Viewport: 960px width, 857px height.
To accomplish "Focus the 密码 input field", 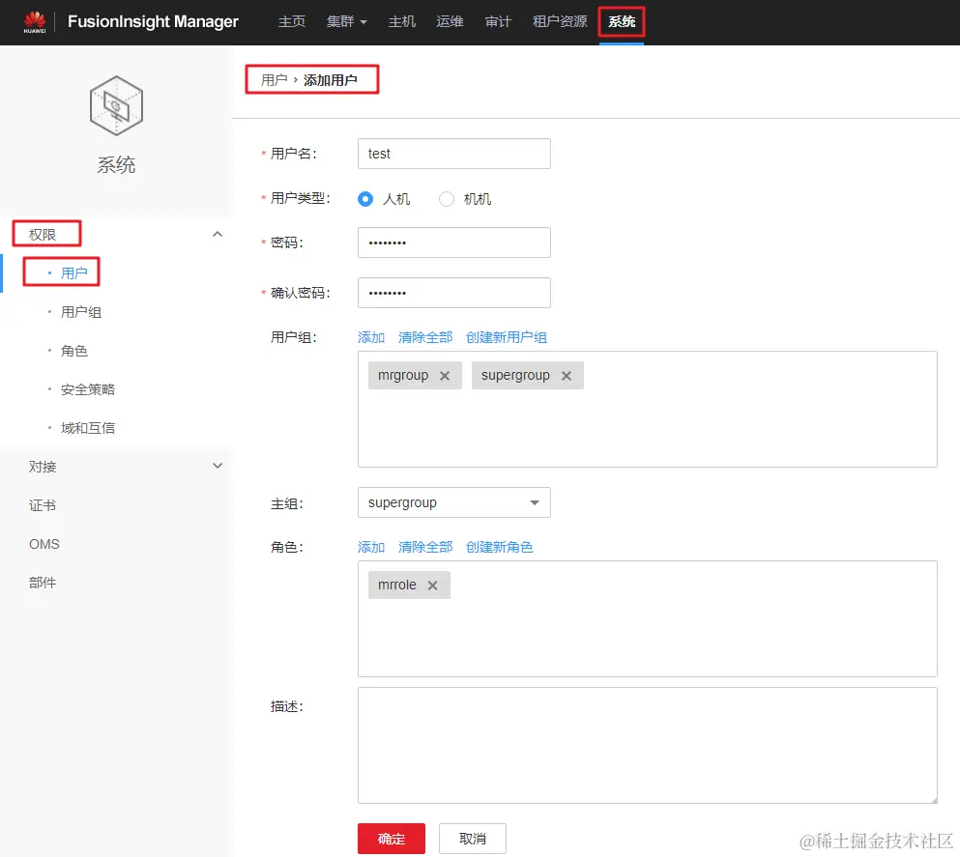I will coord(454,243).
